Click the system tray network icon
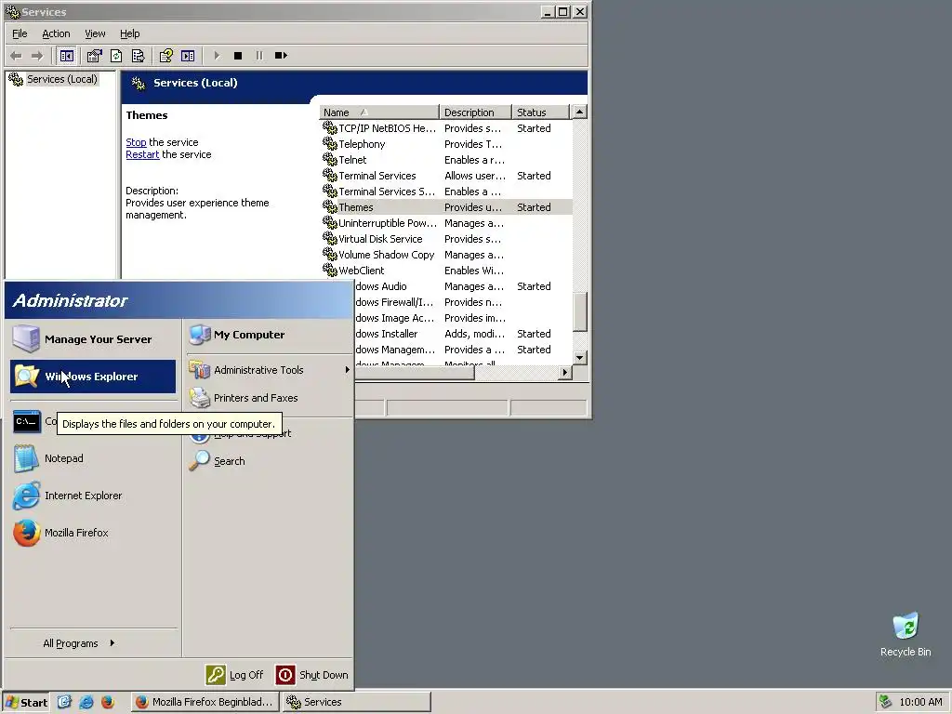This screenshot has height=714, width=952. click(x=886, y=702)
